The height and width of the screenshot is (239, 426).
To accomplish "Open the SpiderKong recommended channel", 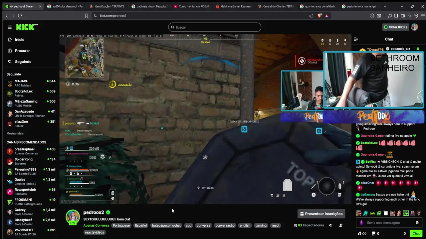I will tap(31, 161).
